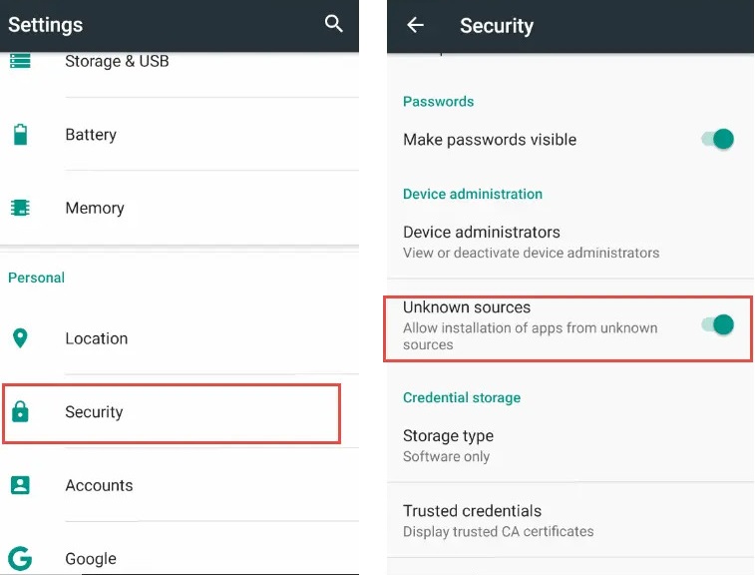Tap the Unknown sources label text
This screenshot has width=755, height=575.
pyautogui.click(x=467, y=307)
